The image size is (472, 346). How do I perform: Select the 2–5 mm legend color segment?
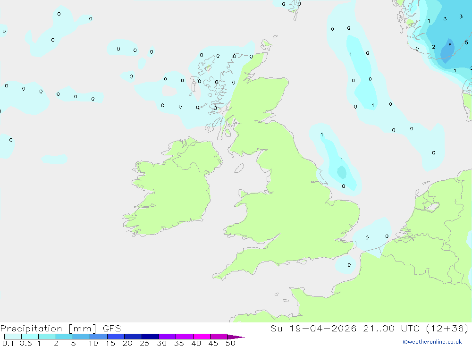click(x=64, y=337)
